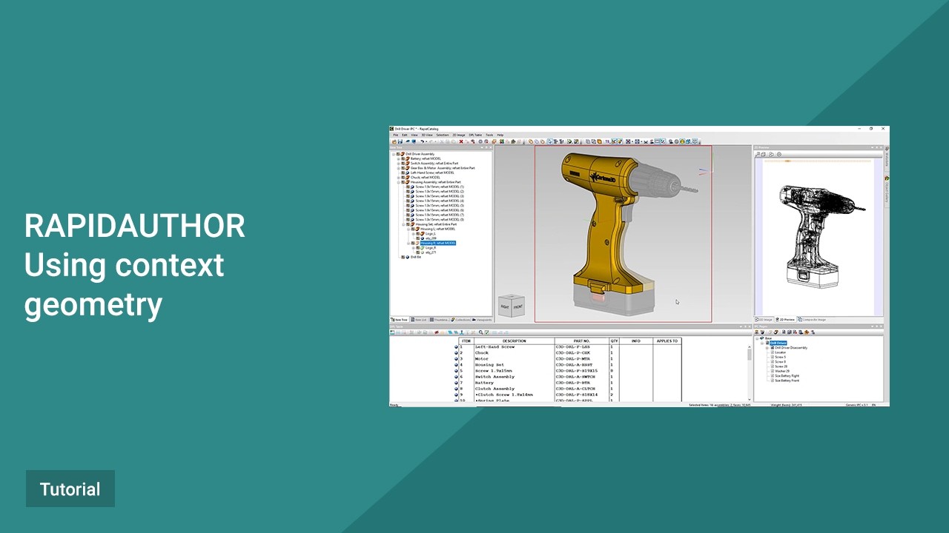Toggle the checkbox for Left-Hand Screw
The width and height of the screenshot is (949, 533).
click(x=403, y=172)
